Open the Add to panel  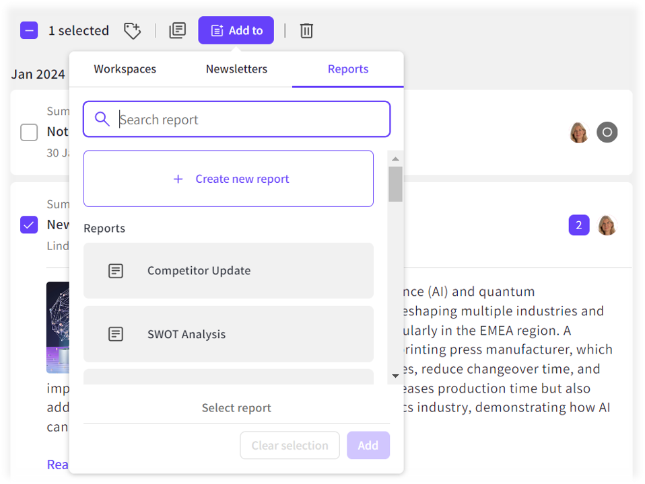tap(236, 30)
